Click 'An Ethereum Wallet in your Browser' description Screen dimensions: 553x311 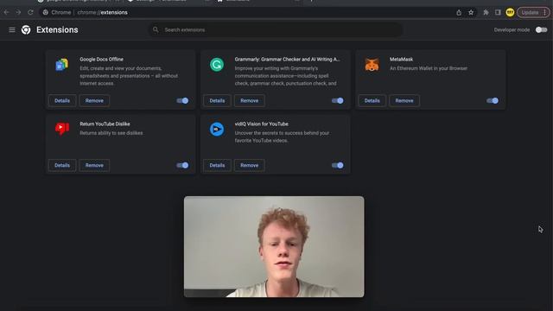tap(429, 68)
